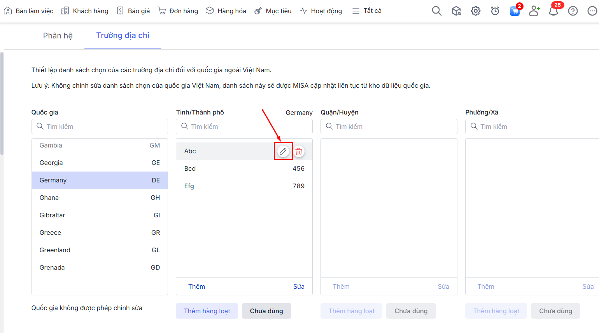Viewport: 599px width, 333px height.
Task: Open the shopping cart icon with badge
Action: (x=515, y=11)
